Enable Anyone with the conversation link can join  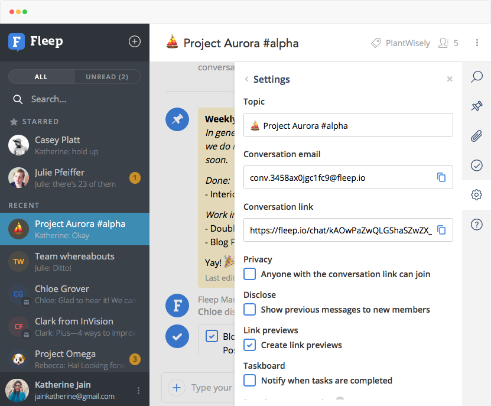point(249,274)
